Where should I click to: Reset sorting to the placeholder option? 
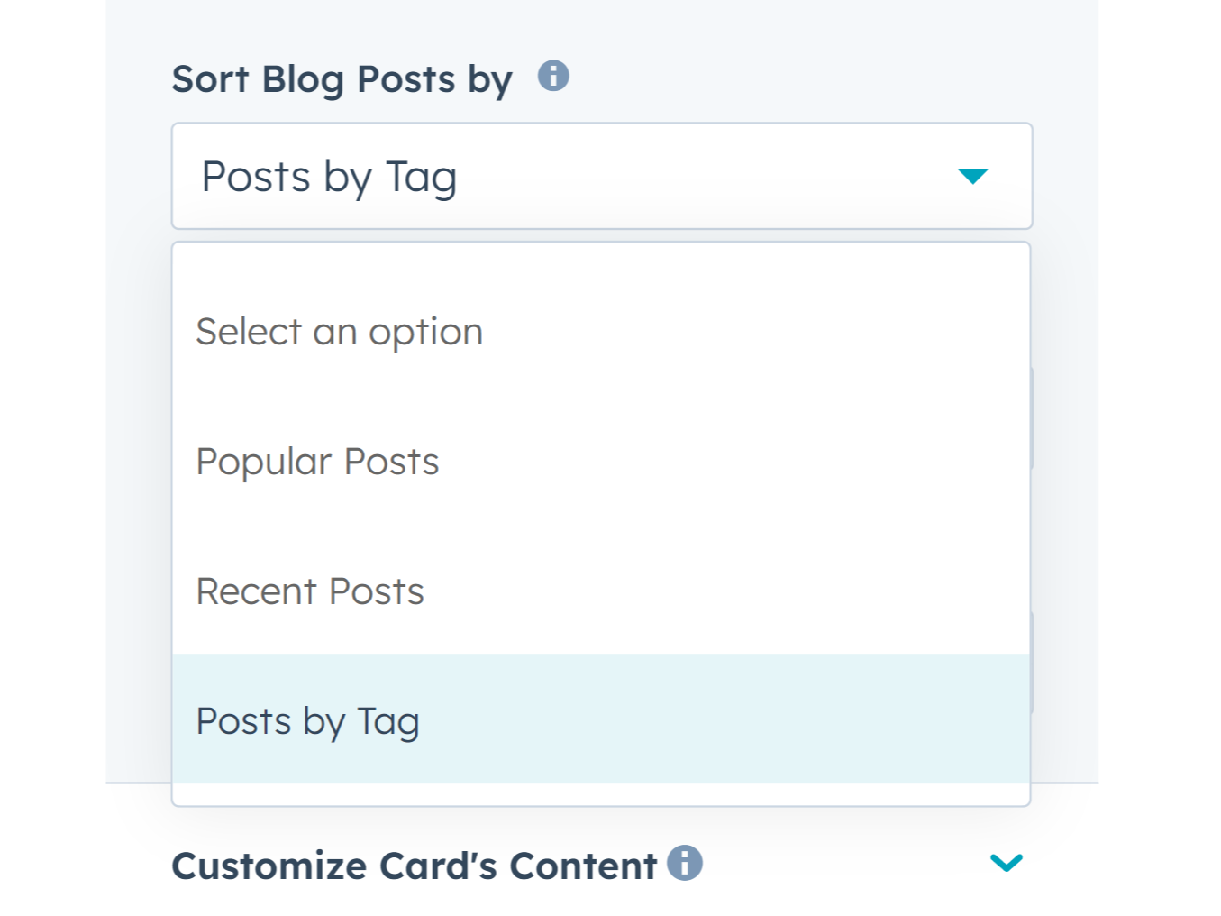[x=339, y=332]
